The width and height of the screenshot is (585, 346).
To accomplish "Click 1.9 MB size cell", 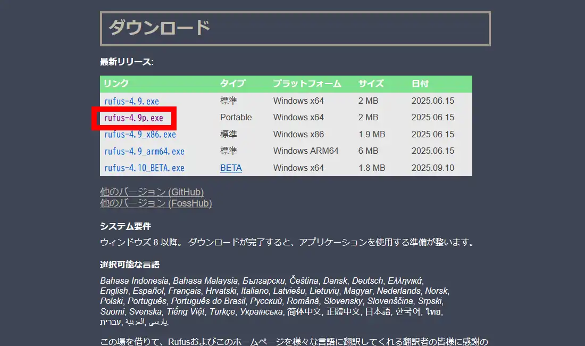I will tap(372, 134).
